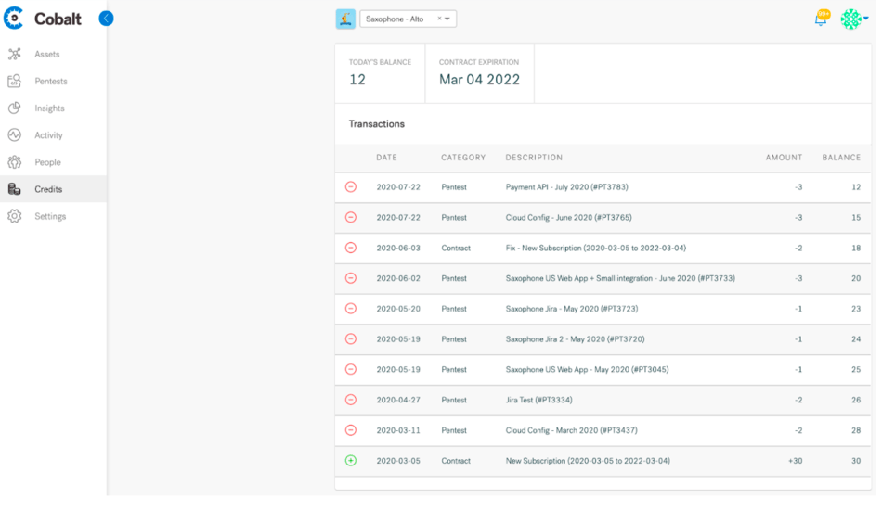Click the Pentests sidebar icon
Screen dimensions: 882x510
point(15,81)
